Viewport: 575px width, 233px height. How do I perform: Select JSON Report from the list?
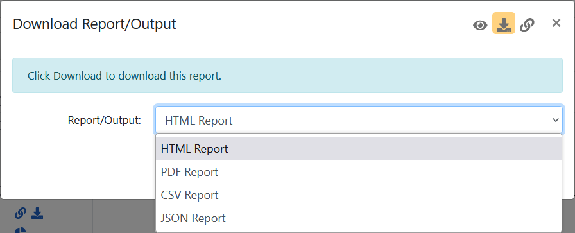(359, 218)
